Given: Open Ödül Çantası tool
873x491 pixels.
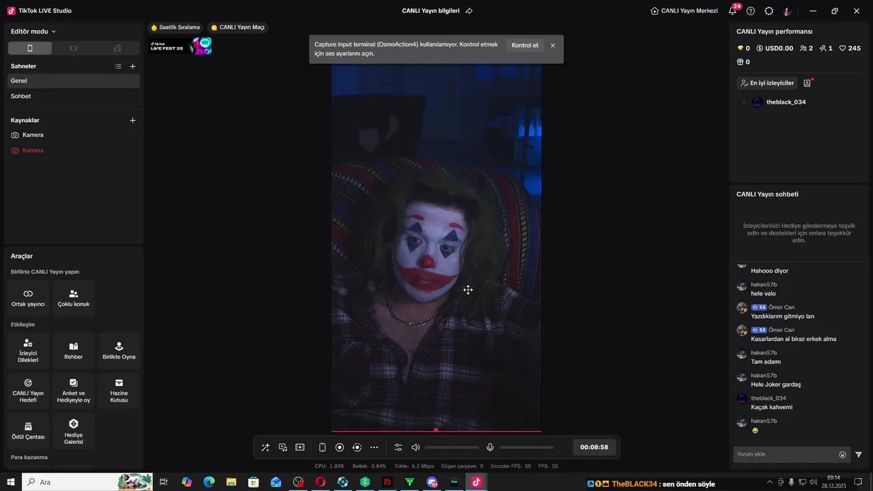Looking at the screenshot, I should coord(28,430).
